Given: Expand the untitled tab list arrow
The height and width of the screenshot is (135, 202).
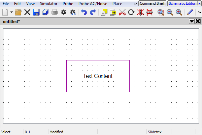Looking at the screenshot, I should (192, 21).
